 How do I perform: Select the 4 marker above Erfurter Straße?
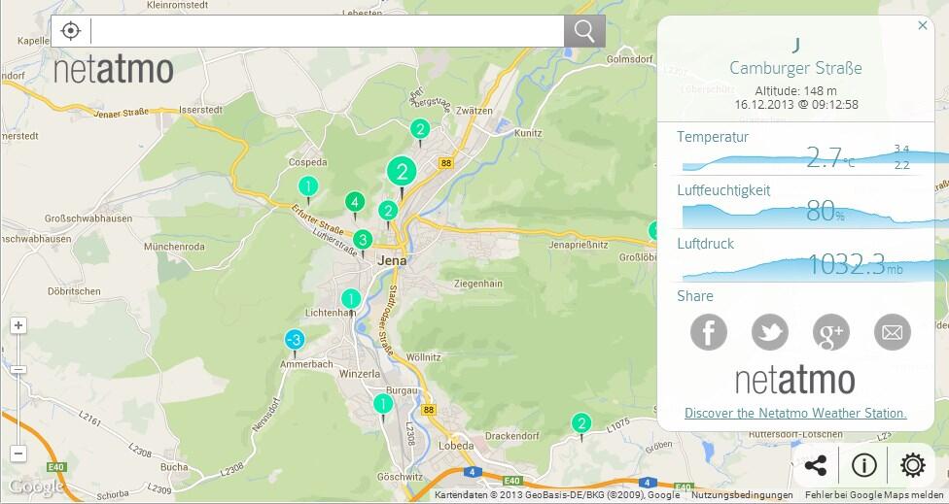(x=355, y=204)
